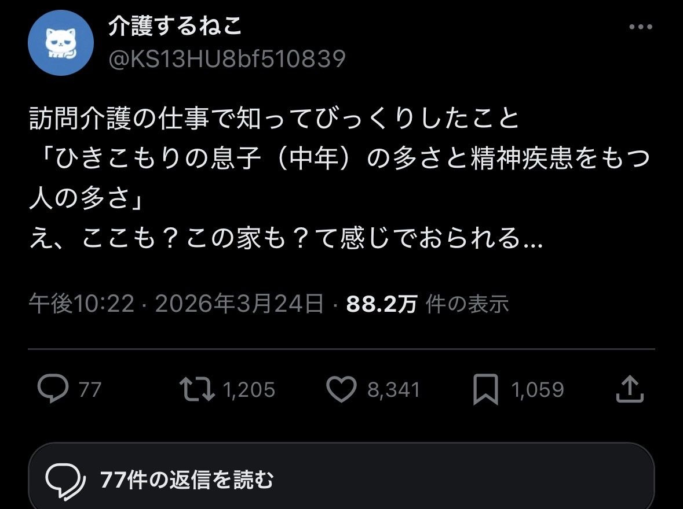Open the three-dot more options menu
This screenshot has width=683, height=509.
click(x=640, y=27)
